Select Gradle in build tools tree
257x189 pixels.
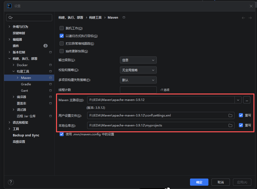[x=26, y=84]
